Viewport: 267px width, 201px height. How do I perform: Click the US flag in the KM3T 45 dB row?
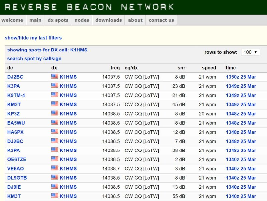click(x=55, y=104)
